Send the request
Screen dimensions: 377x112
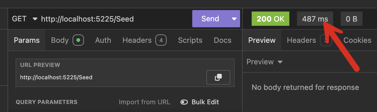[x=210, y=19]
